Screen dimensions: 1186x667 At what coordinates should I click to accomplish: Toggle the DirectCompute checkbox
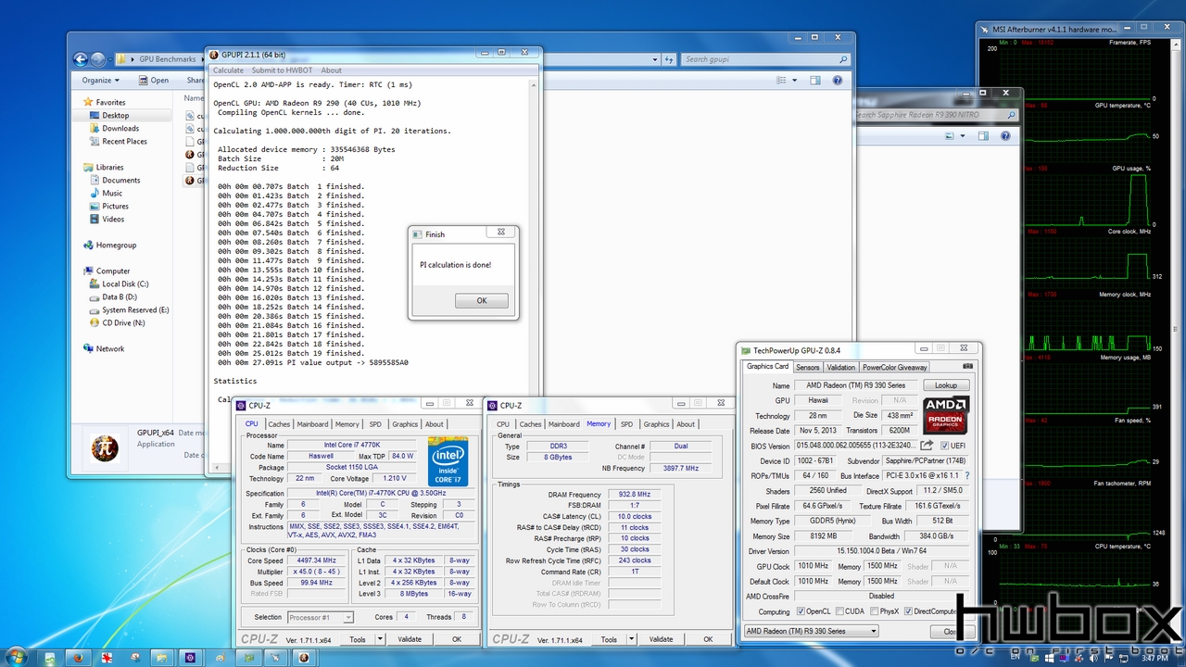908,611
